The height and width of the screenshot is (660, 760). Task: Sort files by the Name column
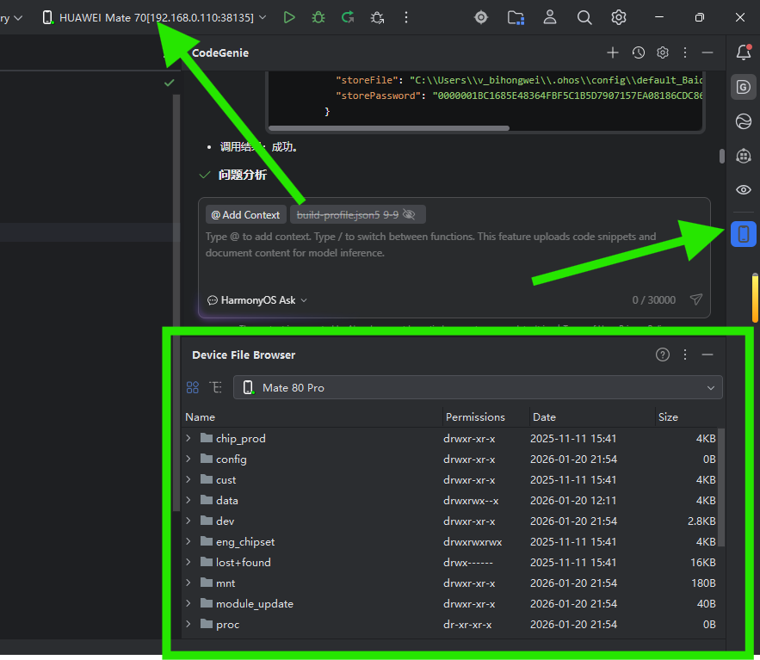(201, 416)
